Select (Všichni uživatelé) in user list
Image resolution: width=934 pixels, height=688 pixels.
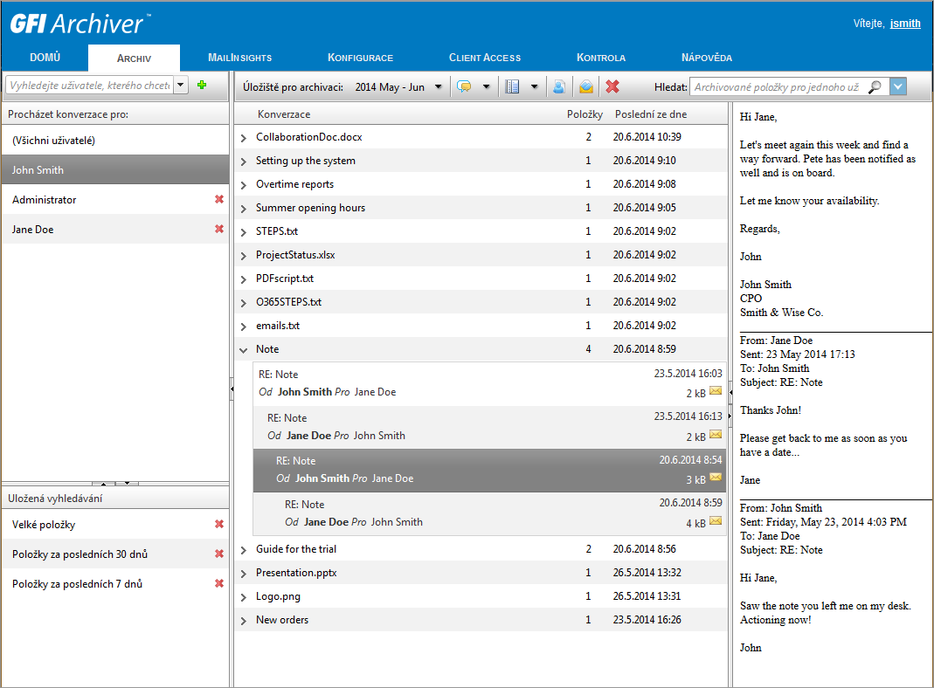pyautogui.click(x=115, y=141)
